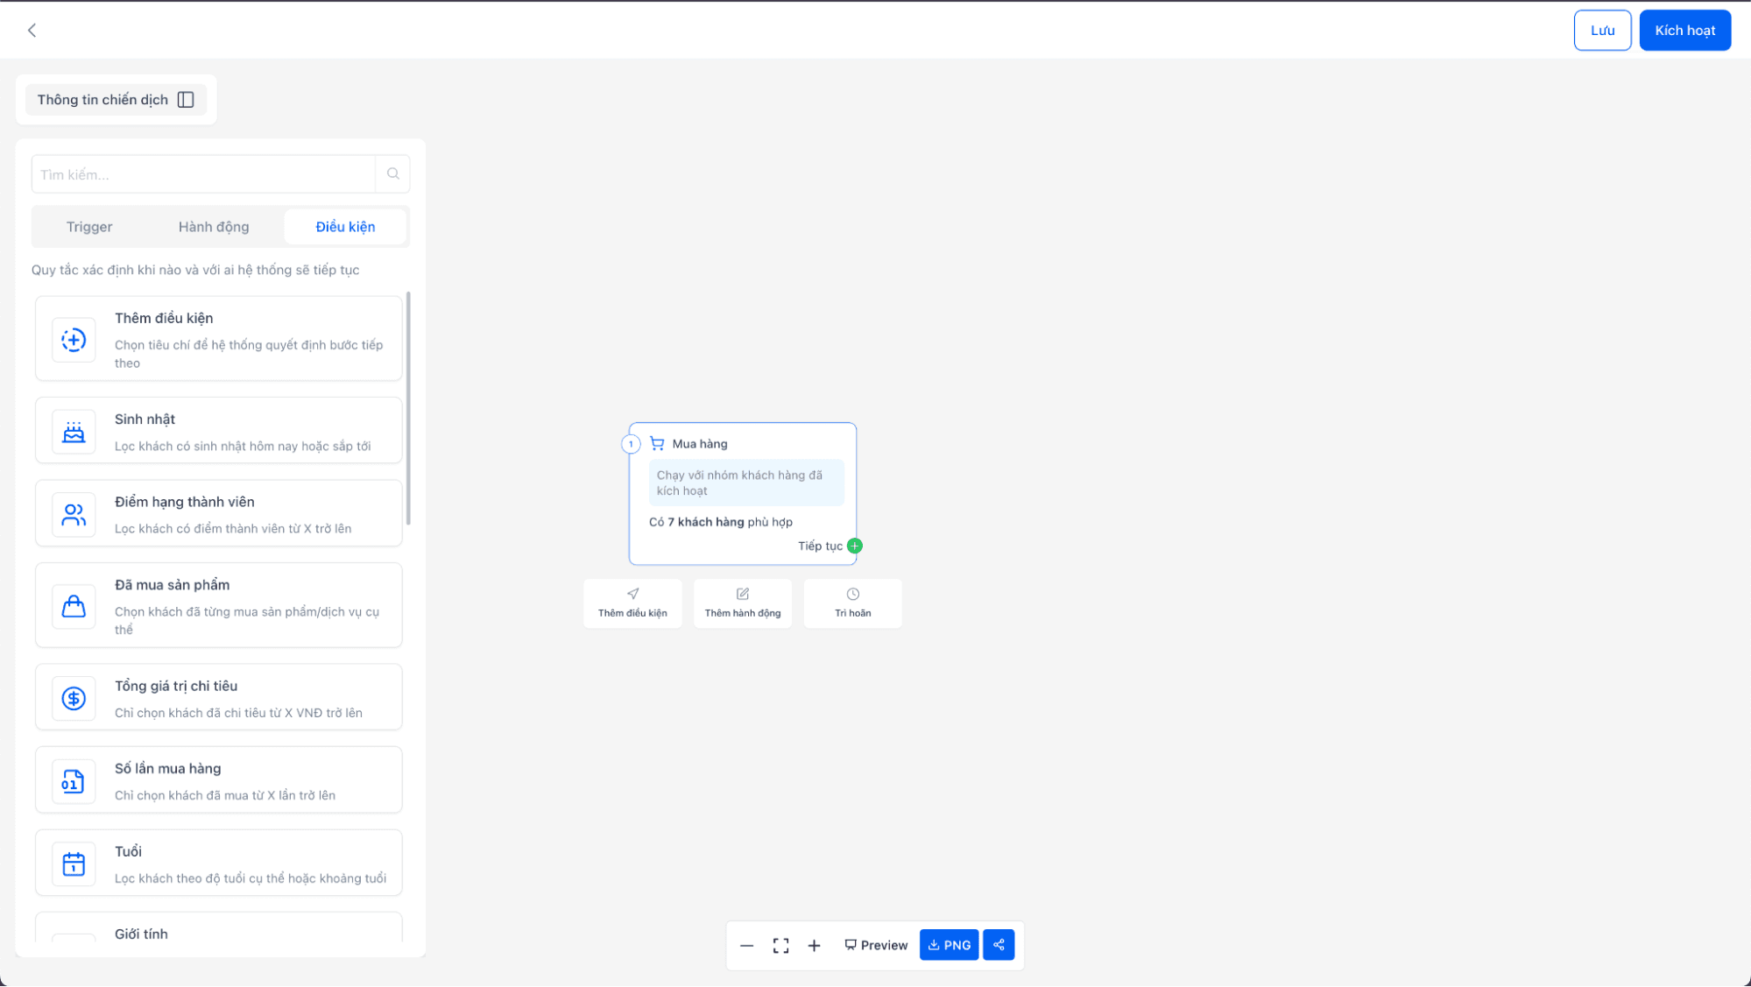Image resolution: width=1751 pixels, height=987 pixels.
Task: Open Thêm điều kiện below the Mua hàng node
Action: click(x=632, y=603)
